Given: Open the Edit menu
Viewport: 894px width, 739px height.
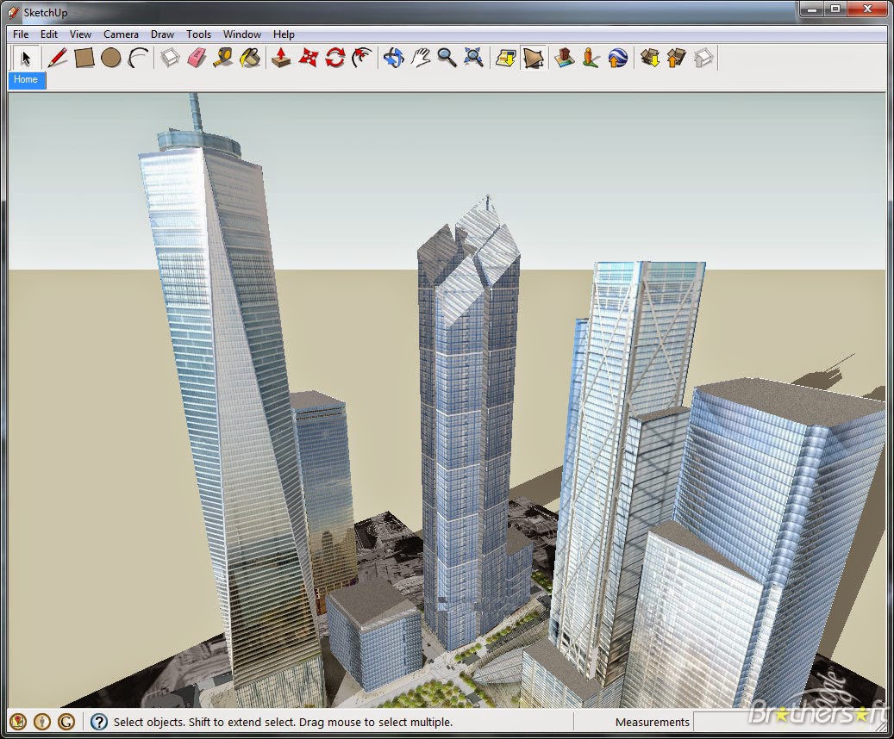Looking at the screenshot, I should 49,34.
